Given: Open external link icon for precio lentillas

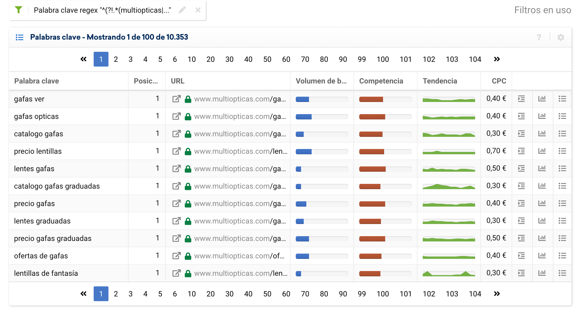Looking at the screenshot, I should (176, 151).
